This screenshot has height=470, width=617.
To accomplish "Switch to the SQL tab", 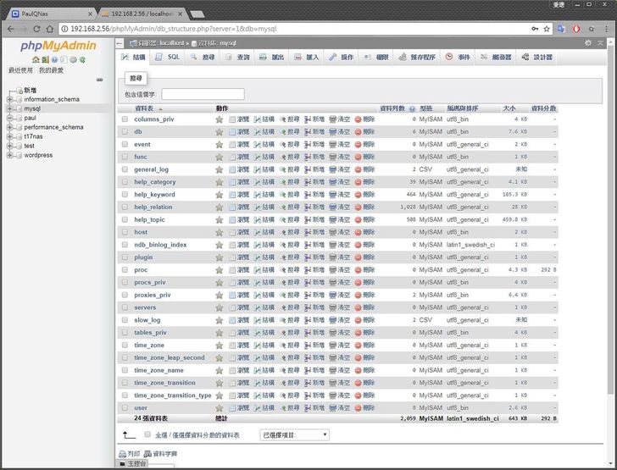I will [x=169, y=57].
